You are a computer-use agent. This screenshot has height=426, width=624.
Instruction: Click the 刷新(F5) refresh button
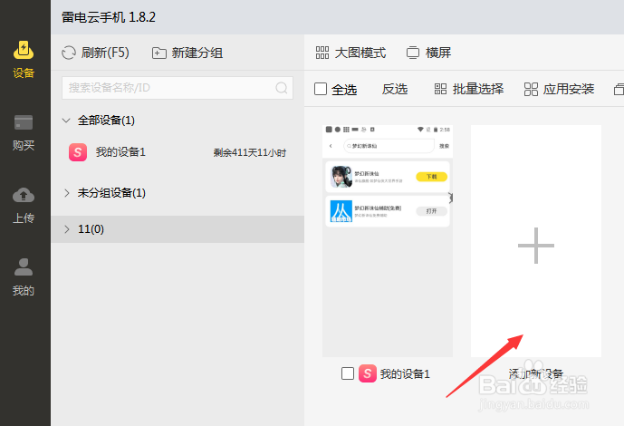95,53
